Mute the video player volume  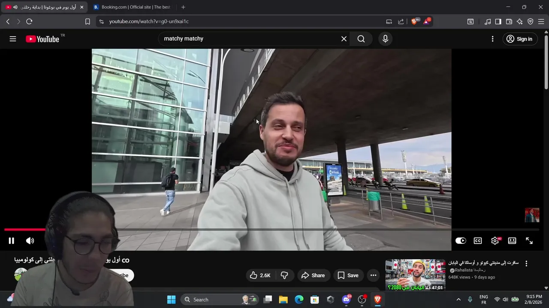(30, 241)
